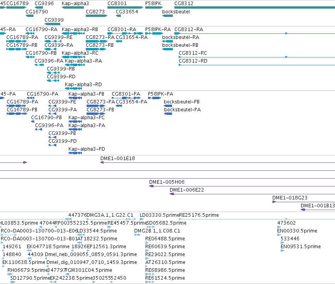Click the CG8301-RA transcript label
Screen dimensions: 335x284
click(122, 29)
